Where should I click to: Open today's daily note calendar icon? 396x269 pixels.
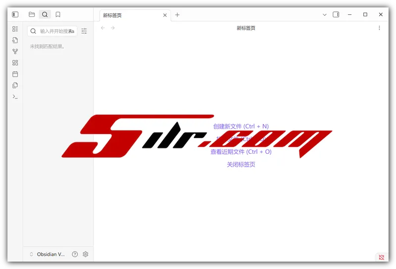(x=15, y=74)
